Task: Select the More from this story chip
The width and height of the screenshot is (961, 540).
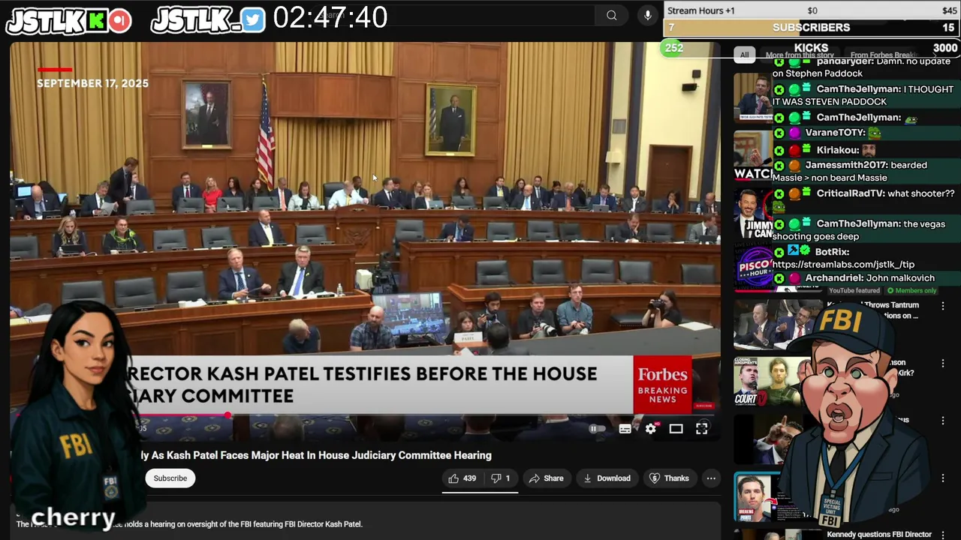Action: coord(800,55)
